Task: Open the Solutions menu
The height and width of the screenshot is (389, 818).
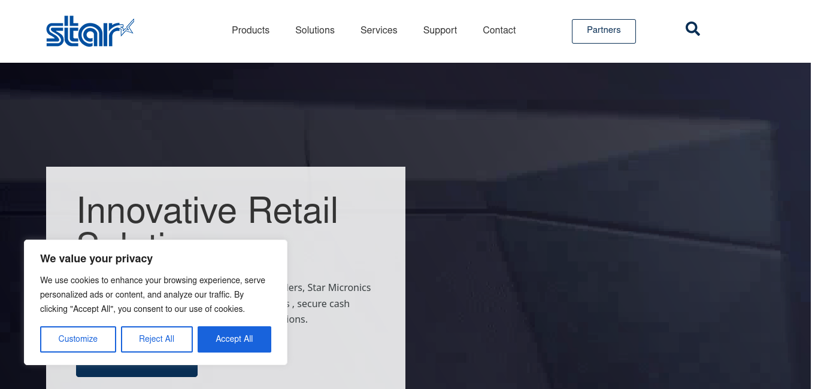Action: 315,30
